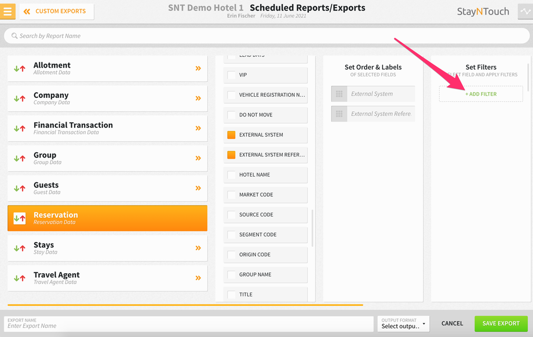The image size is (533, 337).
Task: Click the search magnifier icon
Action: 14,36
